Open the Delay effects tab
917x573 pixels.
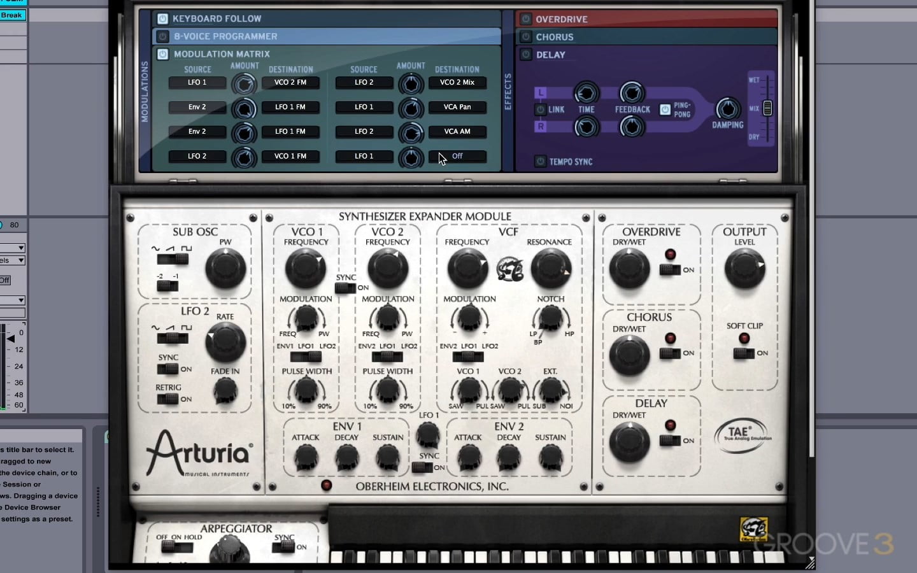(x=647, y=55)
